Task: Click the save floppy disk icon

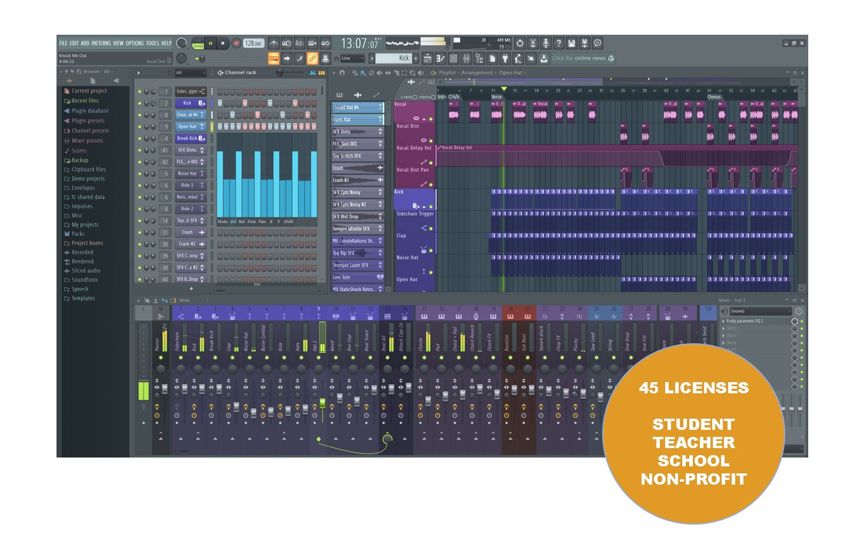Action: pyautogui.click(x=572, y=43)
